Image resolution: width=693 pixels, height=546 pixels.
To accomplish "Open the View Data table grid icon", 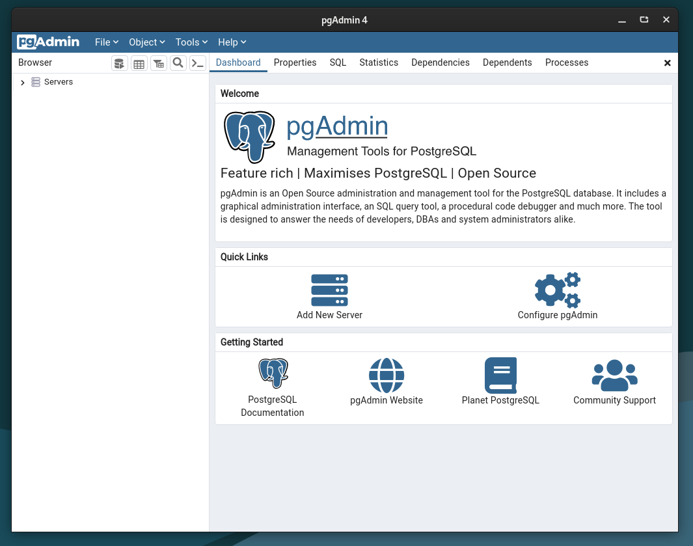I will point(139,63).
